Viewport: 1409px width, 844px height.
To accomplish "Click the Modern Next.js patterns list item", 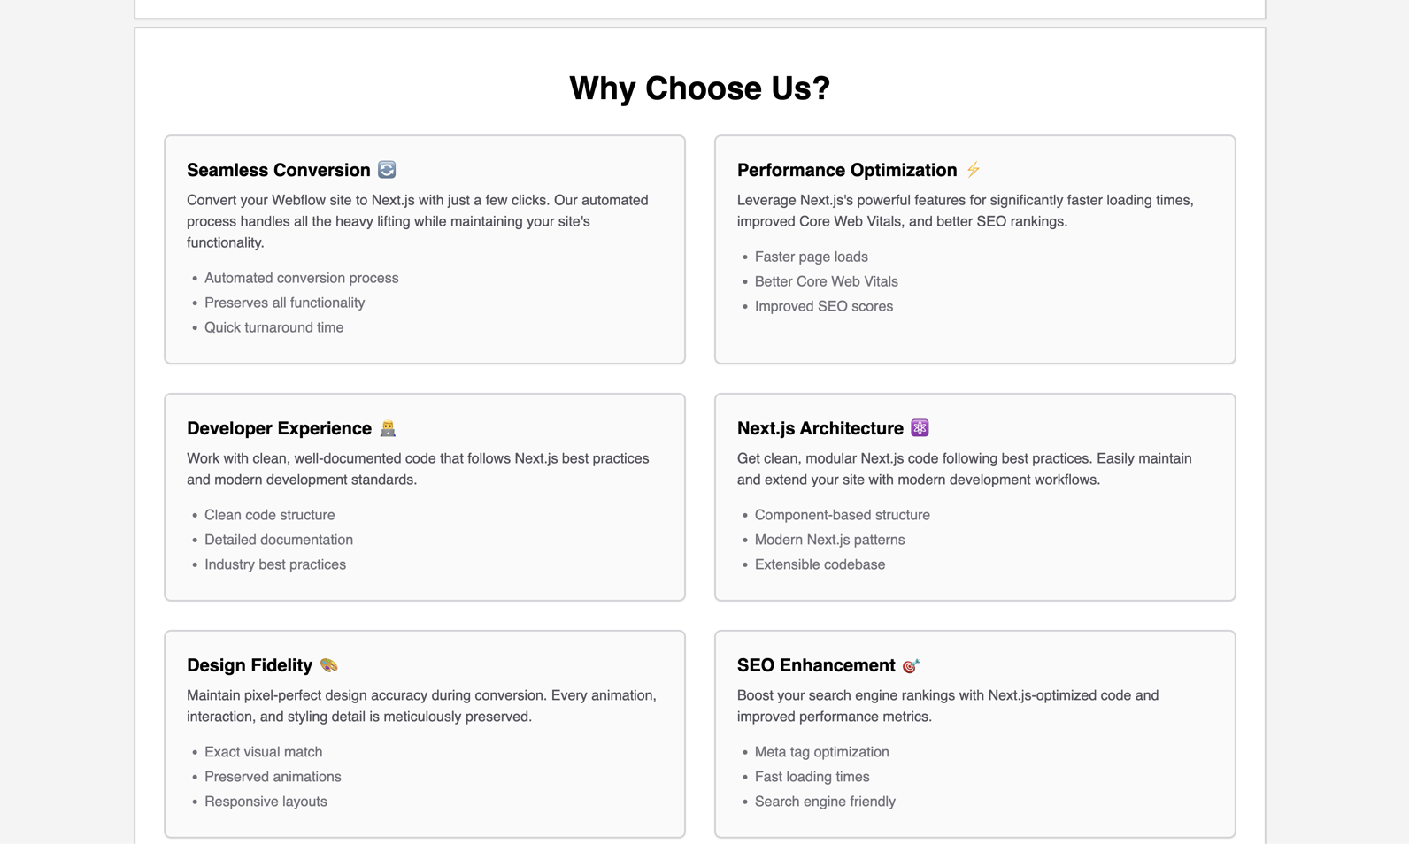I will pos(830,540).
